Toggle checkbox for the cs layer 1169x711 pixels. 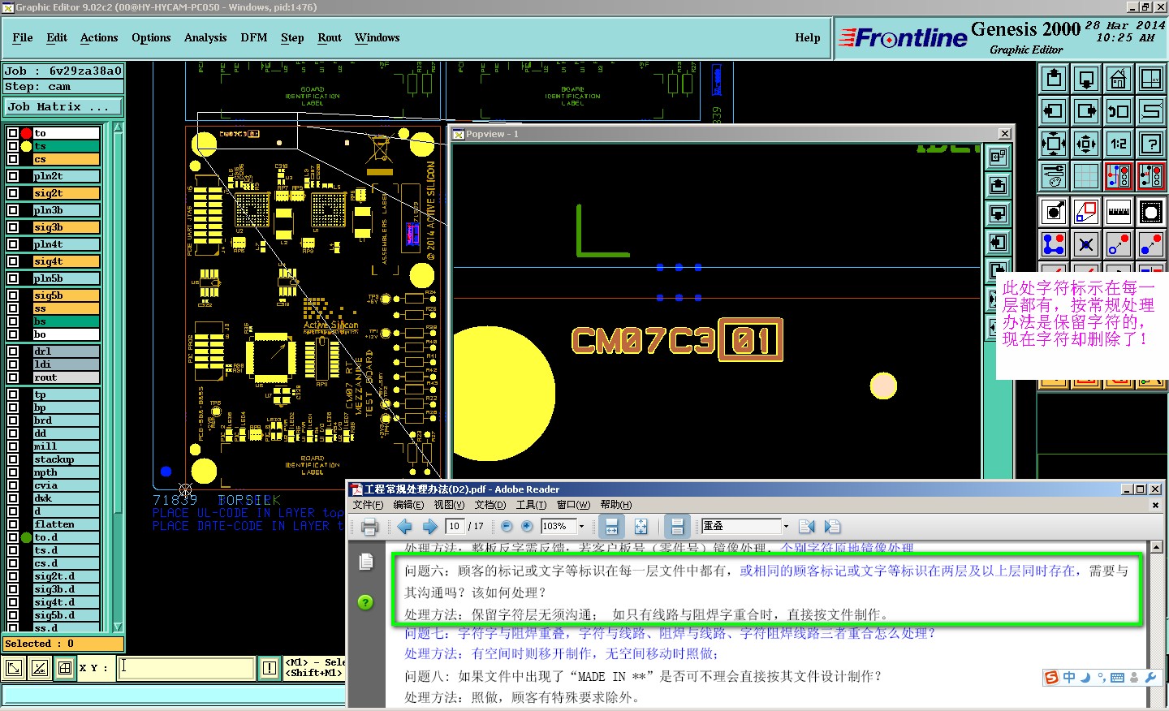[13, 159]
